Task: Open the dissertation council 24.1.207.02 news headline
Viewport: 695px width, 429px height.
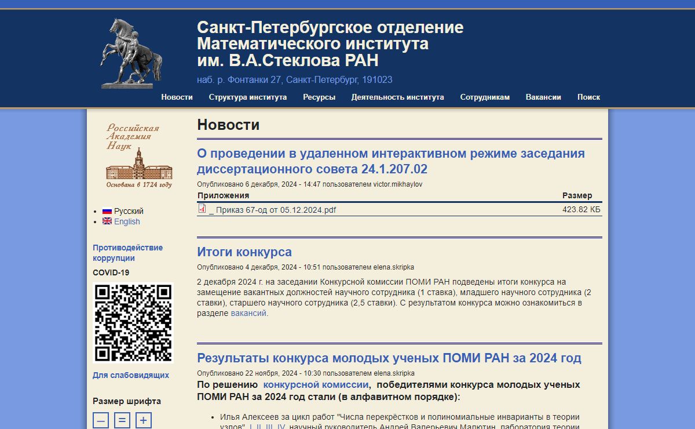Action: (391, 161)
